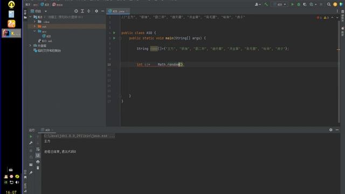Image resolution: width=345 pixels, height=194 pixels.
Task: Expand the External Libraries node
Action: click(x=30, y=45)
